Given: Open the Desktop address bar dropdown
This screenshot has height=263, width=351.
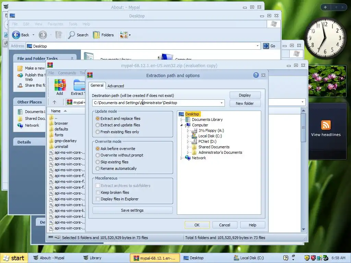Looking at the screenshot, I should (x=257, y=46).
